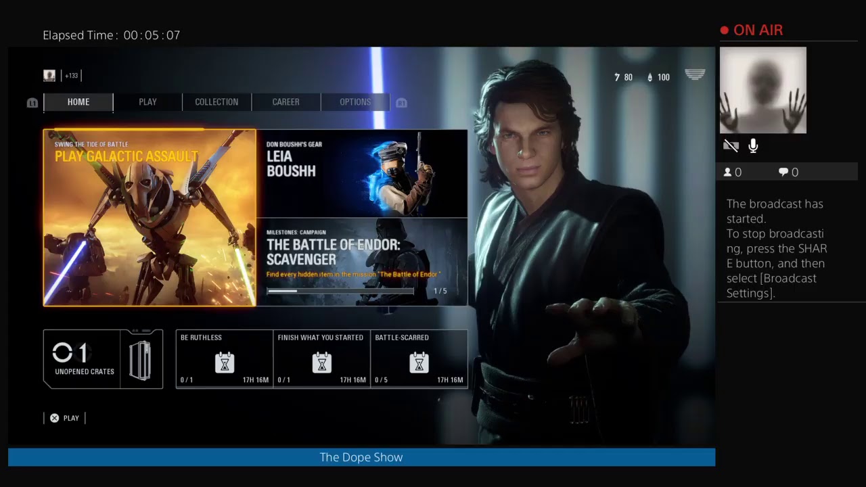Go to the CAREER tab

coord(286,102)
